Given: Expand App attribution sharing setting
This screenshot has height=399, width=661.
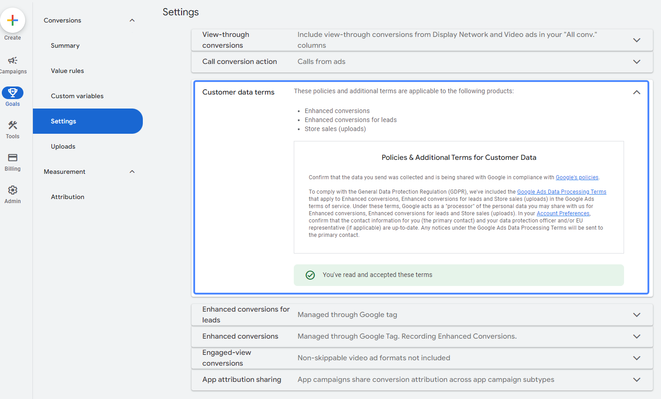Looking at the screenshot, I should (x=637, y=380).
